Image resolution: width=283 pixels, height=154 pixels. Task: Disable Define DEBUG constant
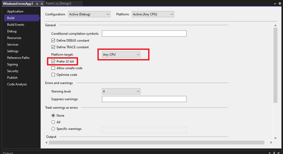(x=53, y=40)
